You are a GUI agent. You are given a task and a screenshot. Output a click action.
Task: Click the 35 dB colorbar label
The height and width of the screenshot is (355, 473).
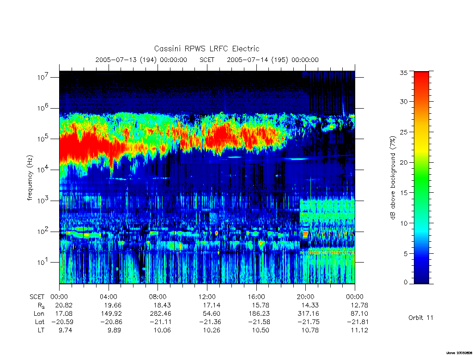point(404,73)
